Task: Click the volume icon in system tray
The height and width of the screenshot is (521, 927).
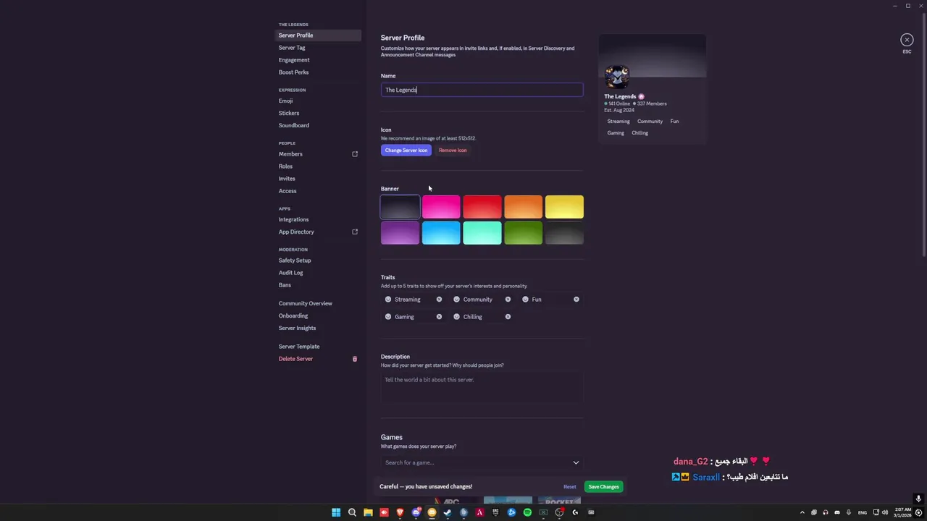Action: pyautogui.click(x=885, y=512)
